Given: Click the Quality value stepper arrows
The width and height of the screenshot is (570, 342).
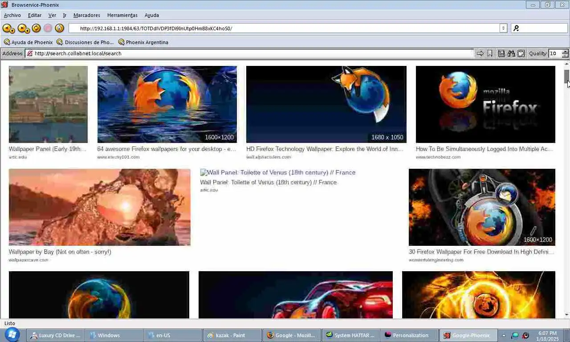Looking at the screenshot, I should pyautogui.click(x=565, y=53).
